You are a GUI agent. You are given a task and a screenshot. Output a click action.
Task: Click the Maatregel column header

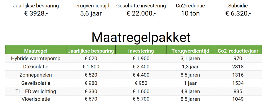(36, 51)
